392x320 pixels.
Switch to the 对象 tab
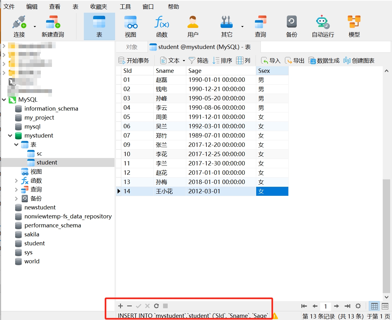click(x=131, y=47)
